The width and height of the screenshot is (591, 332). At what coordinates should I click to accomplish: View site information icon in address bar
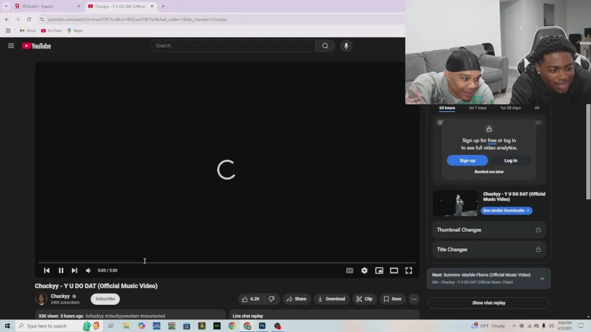pyautogui.click(x=42, y=19)
